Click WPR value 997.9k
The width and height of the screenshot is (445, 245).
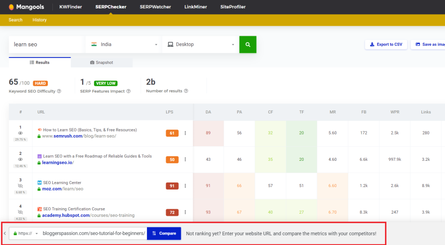coord(395,159)
